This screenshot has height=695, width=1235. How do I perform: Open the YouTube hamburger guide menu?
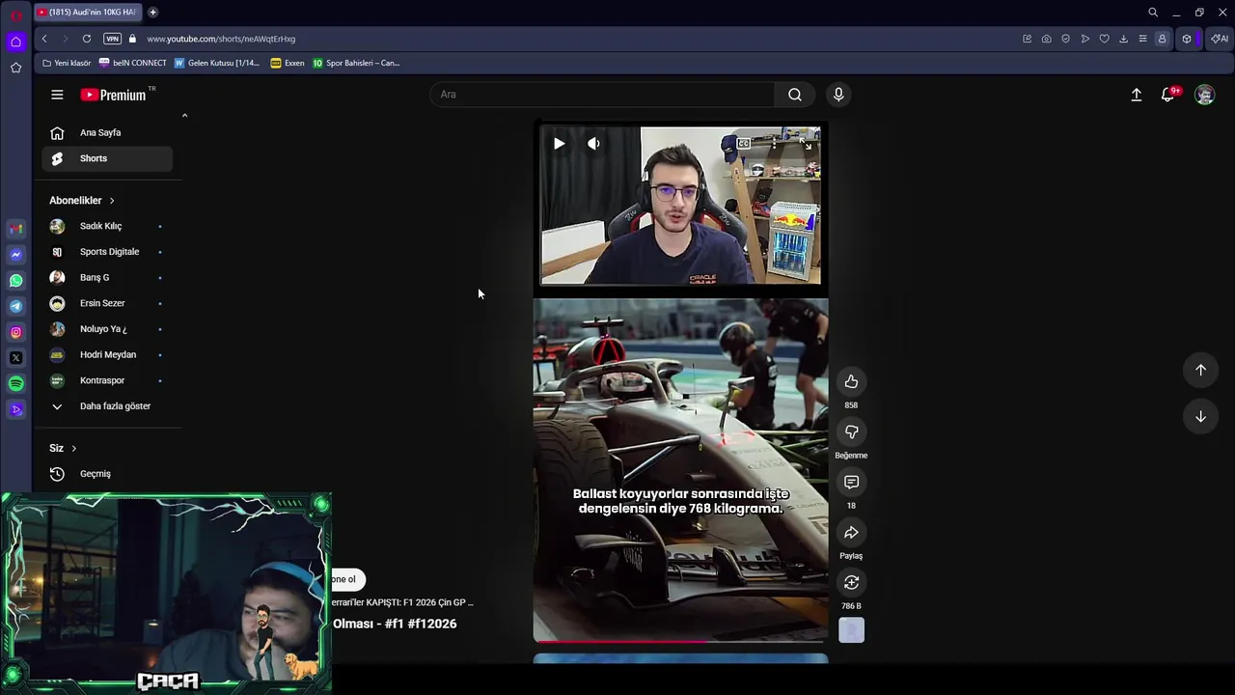point(57,95)
